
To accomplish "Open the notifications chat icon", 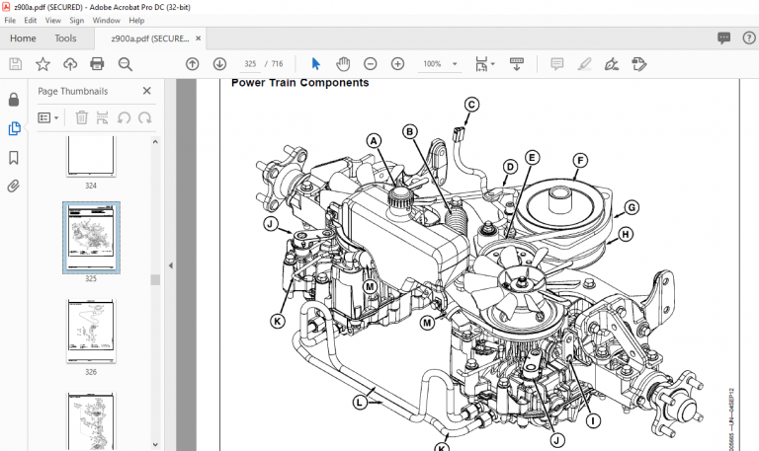I will coord(724,38).
